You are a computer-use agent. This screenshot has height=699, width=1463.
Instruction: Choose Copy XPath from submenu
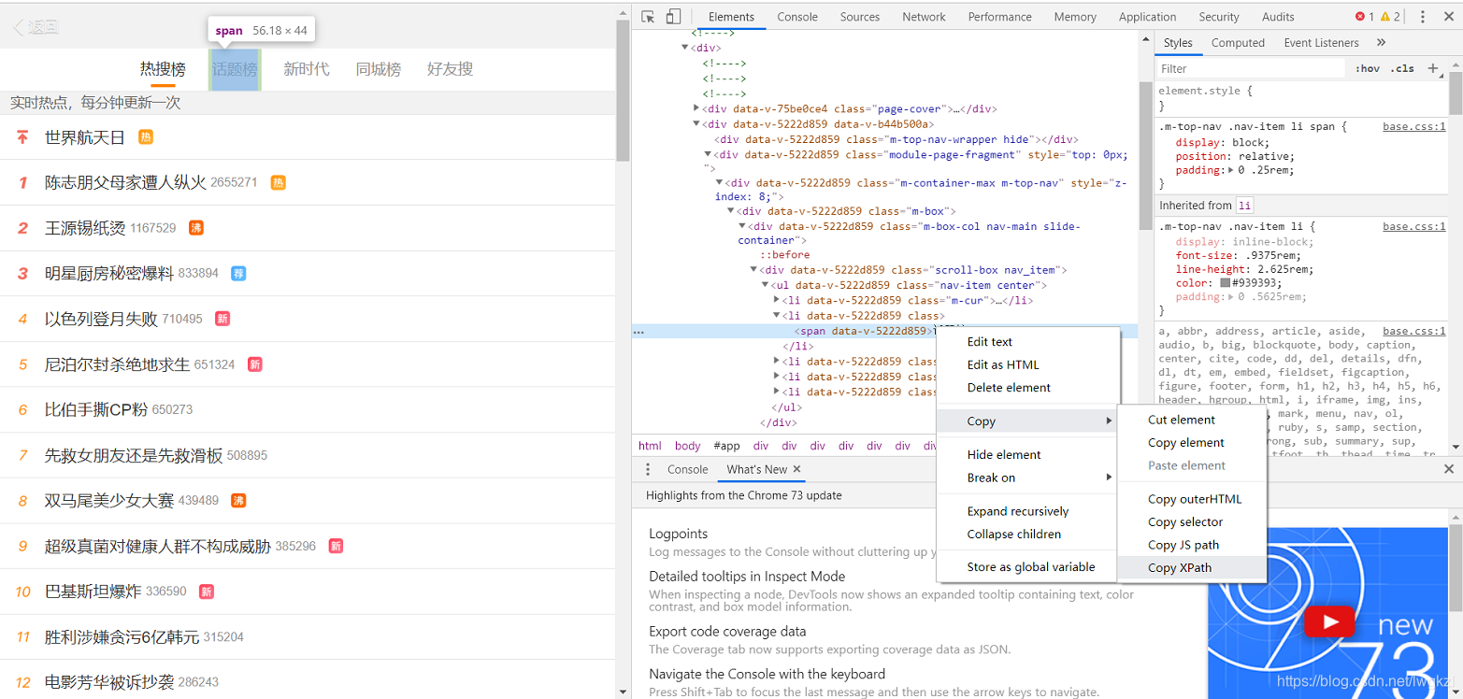pos(1191,567)
